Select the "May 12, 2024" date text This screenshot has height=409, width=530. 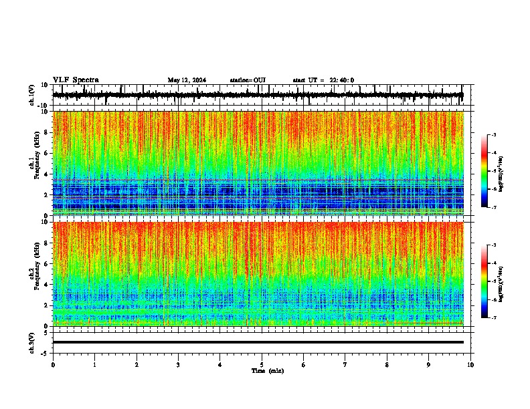[x=187, y=80]
